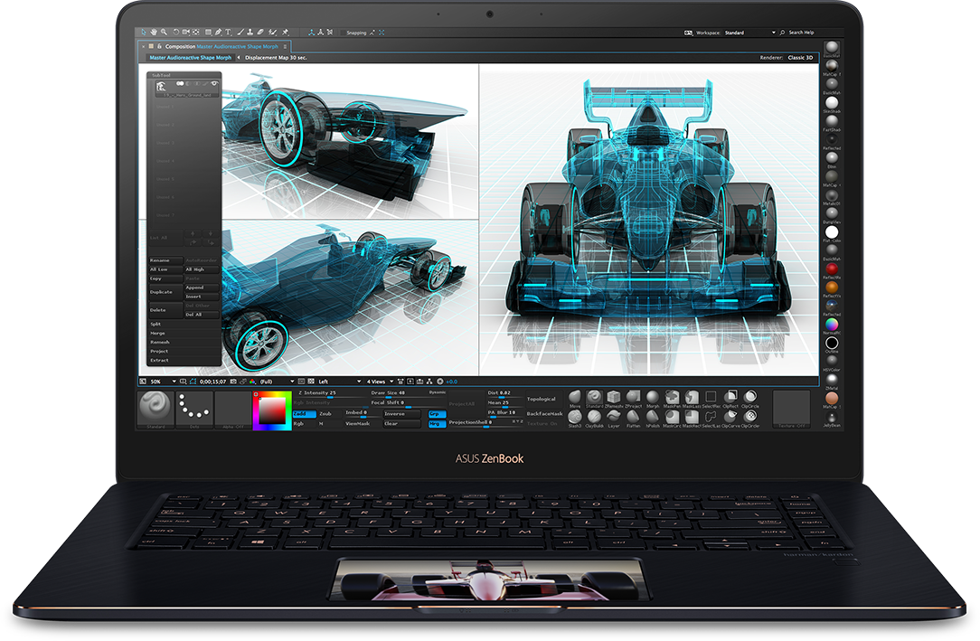Viewport: 980px width, 641px height.
Task: Toggle visibility eye of the subtool
Action: (214, 84)
